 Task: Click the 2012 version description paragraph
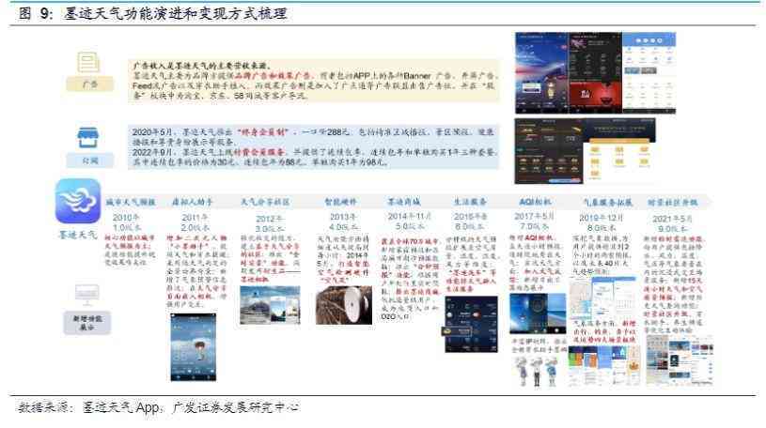point(269,259)
